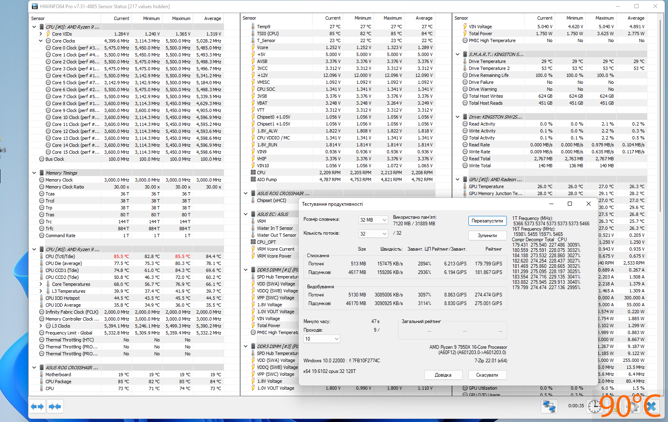Image resolution: width=668 pixels, height=422 pixels.
Task: Open the network remote monitoring icon
Action: (x=549, y=406)
